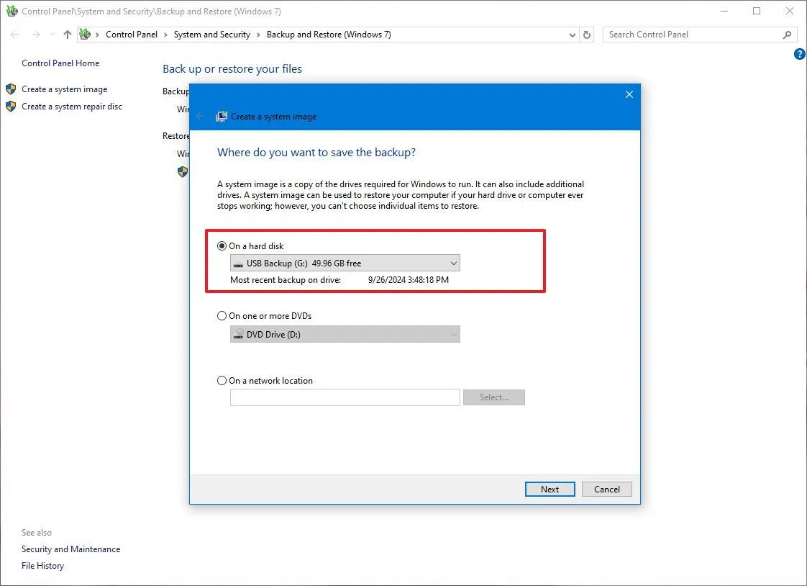Image resolution: width=807 pixels, height=586 pixels.
Task: Click Control Panel in the breadcrumb path
Action: coord(132,34)
